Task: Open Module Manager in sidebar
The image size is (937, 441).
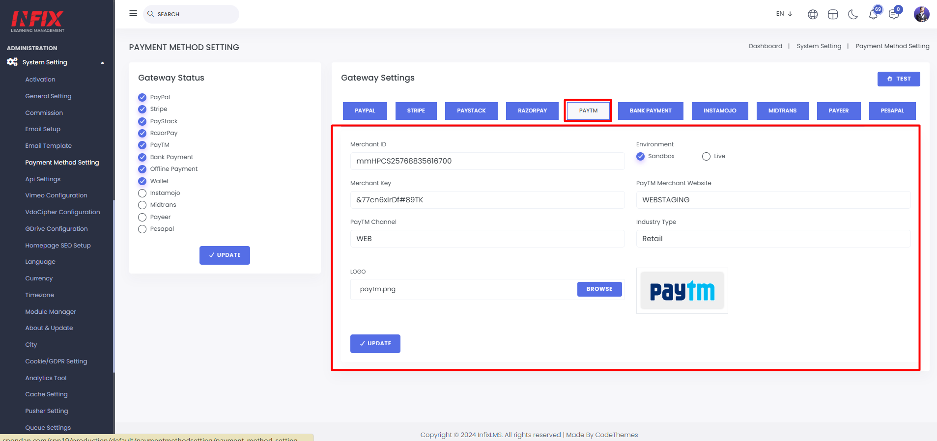Action: point(51,312)
